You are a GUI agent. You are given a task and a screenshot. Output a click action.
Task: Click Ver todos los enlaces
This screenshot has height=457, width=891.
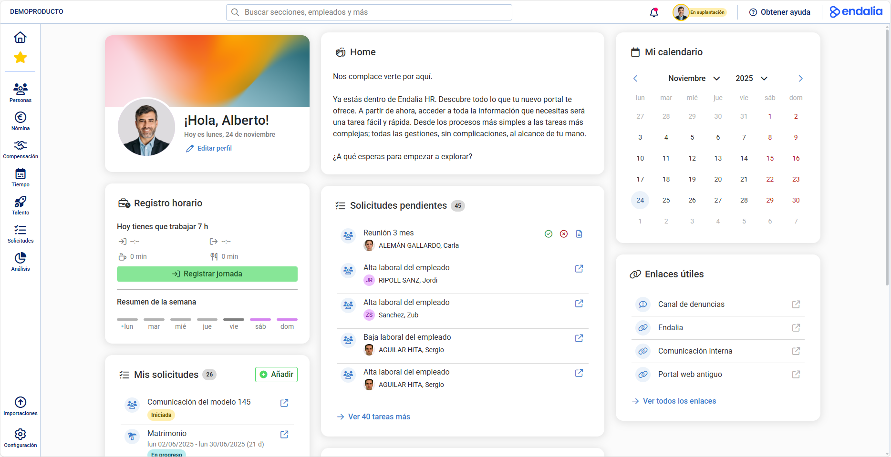coord(674,401)
